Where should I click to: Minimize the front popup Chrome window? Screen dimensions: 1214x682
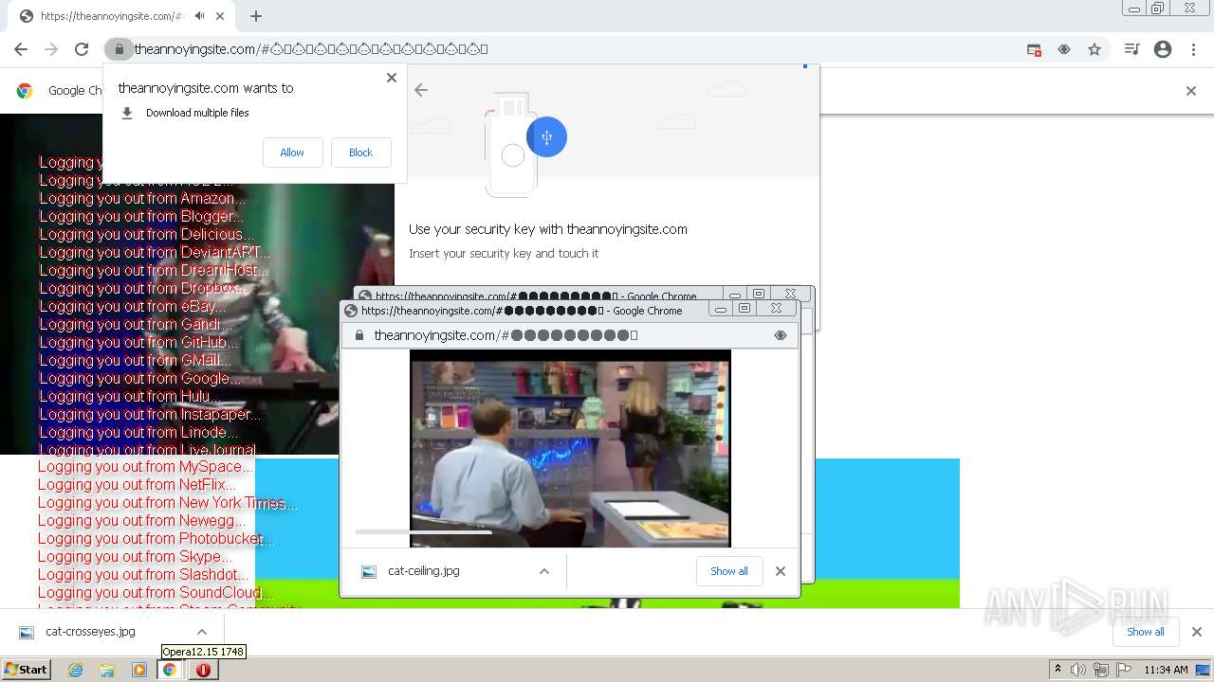pyautogui.click(x=721, y=309)
